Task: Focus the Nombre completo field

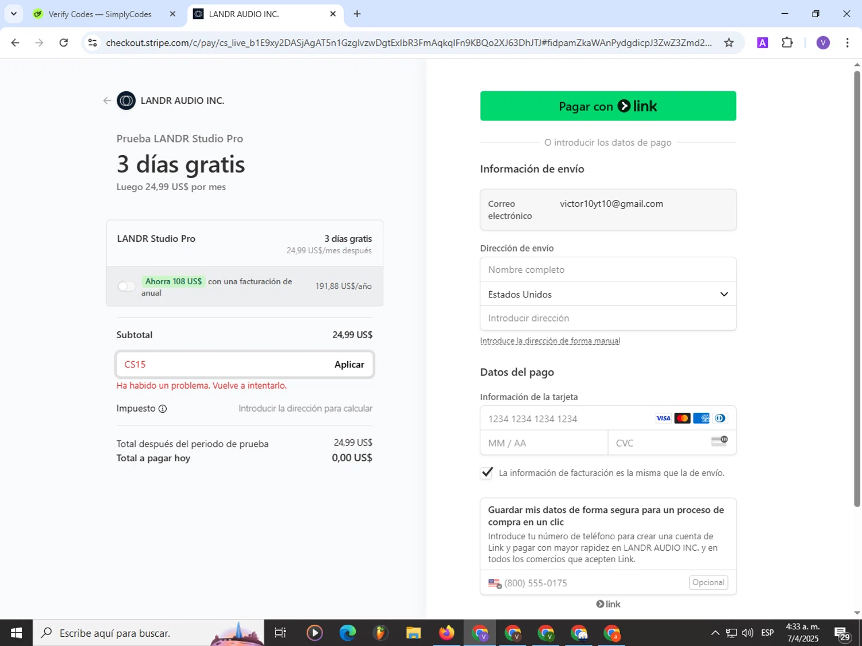Action: click(x=608, y=269)
